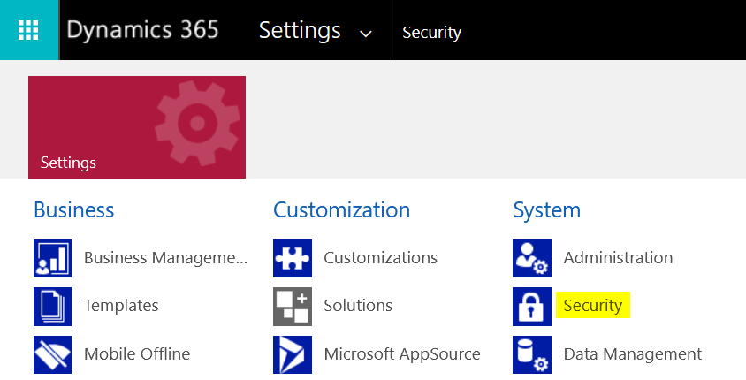Click the Solutions squares icon
The width and height of the screenshot is (746, 380).
tap(293, 307)
